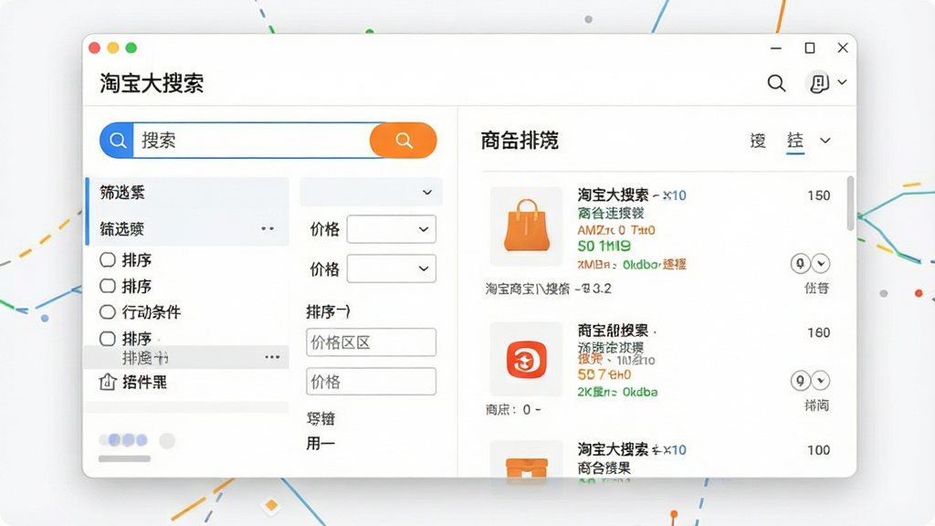Click the third product's orange thumbnail
The width and height of the screenshot is (935, 526).
coord(526,459)
